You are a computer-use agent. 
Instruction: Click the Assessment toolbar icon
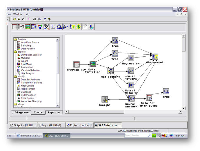[72, 27]
